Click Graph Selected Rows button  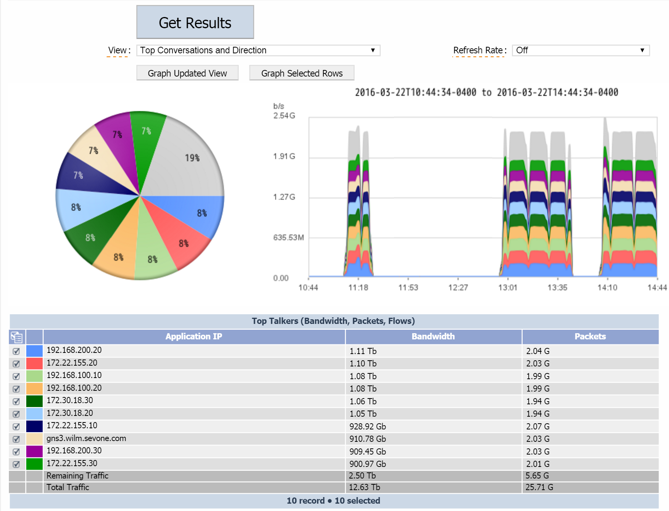(302, 73)
